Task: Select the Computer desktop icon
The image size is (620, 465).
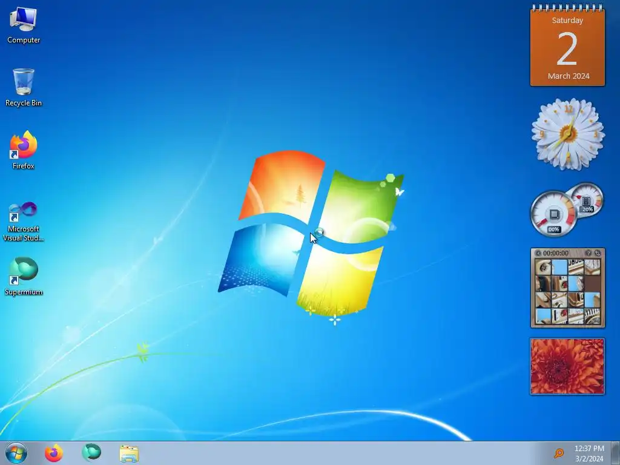Action: (24, 25)
